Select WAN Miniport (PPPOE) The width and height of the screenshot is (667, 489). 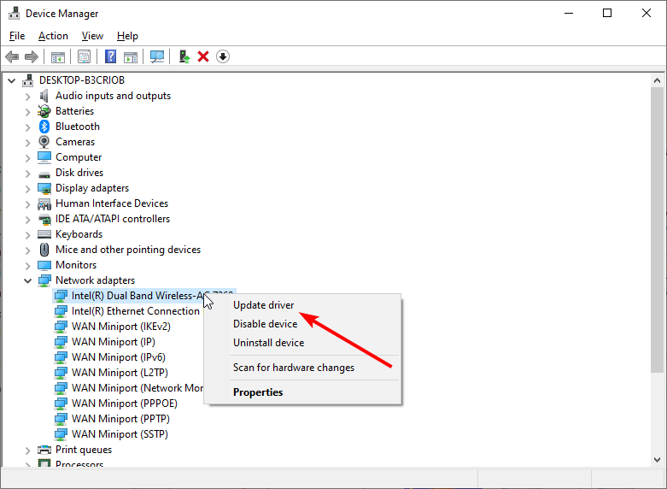click(124, 404)
